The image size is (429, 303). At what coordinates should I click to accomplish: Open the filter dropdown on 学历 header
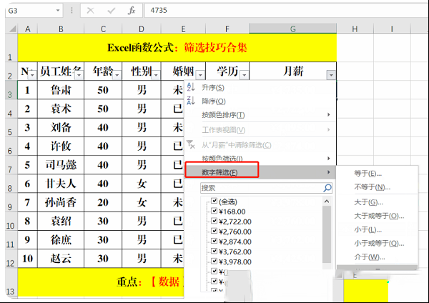click(x=245, y=74)
